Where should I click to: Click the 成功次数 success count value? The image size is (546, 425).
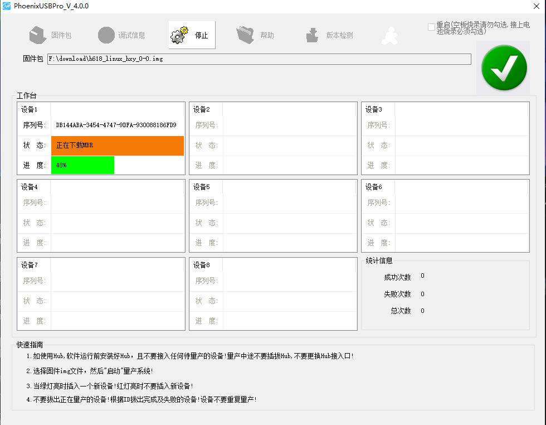coord(422,276)
